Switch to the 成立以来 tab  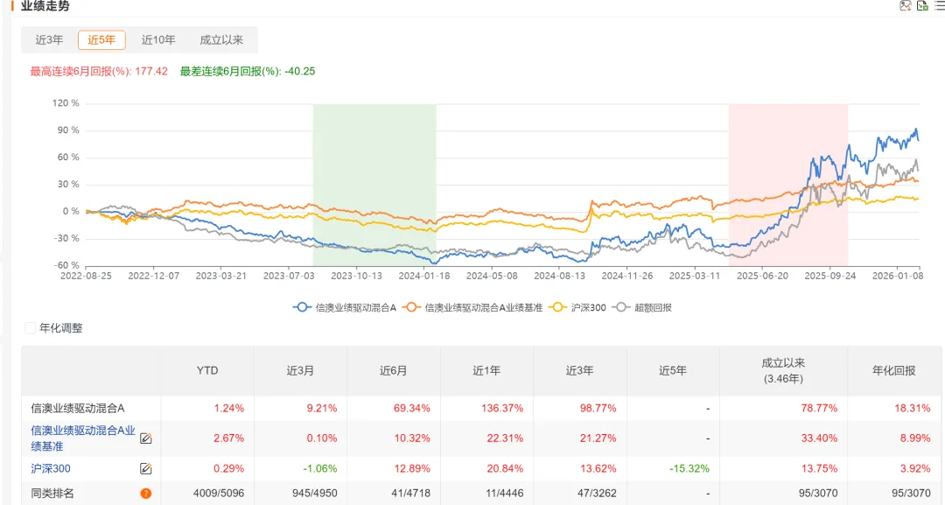[221, 39]
